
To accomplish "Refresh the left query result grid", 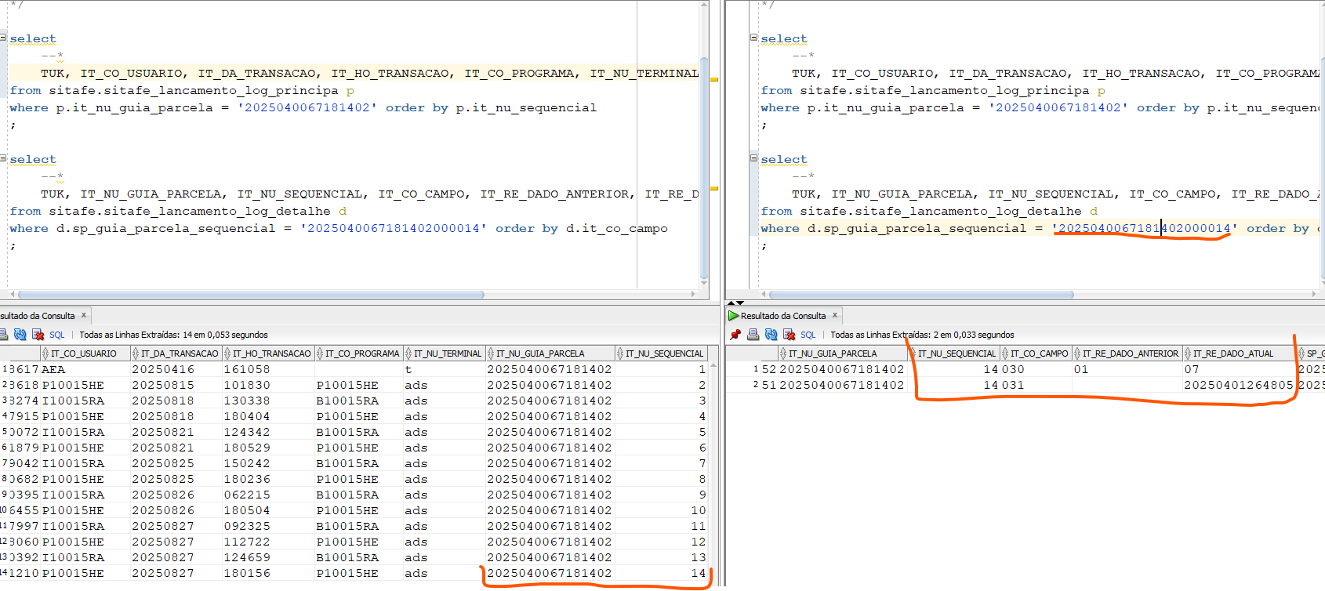I will pos(20,335).
